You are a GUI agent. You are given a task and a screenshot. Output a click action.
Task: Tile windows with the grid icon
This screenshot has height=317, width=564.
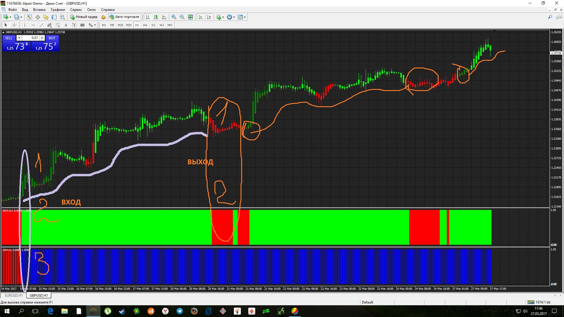coord(190,17)
